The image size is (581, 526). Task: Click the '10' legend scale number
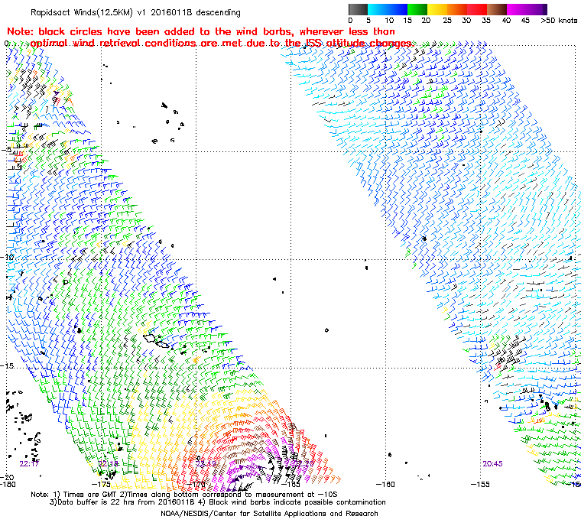[389, 21]
